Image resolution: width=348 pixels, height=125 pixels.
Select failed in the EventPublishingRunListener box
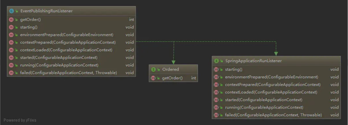[68, 73]
